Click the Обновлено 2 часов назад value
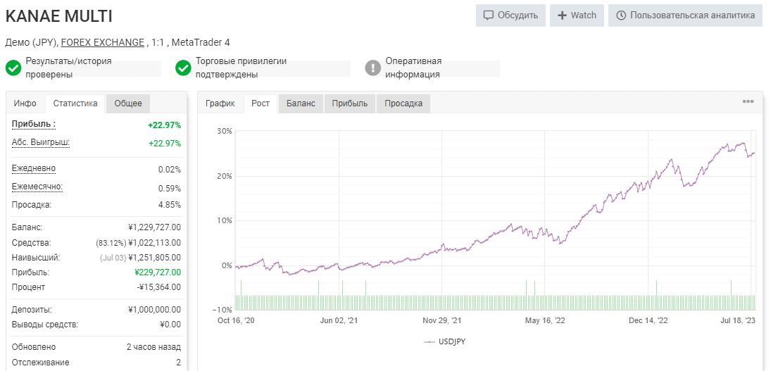This screenshot has width=771, height=371. pyautogui.click(x=153, y=347)
